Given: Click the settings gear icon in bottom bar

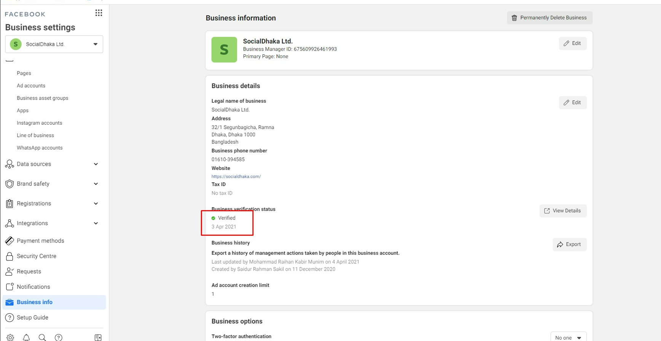Looking at the screenshot, I should click(x=10, y=337).
